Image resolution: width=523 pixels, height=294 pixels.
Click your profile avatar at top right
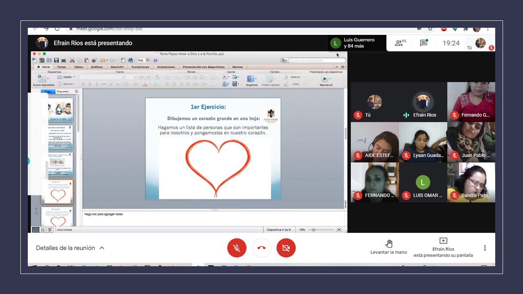481,43
